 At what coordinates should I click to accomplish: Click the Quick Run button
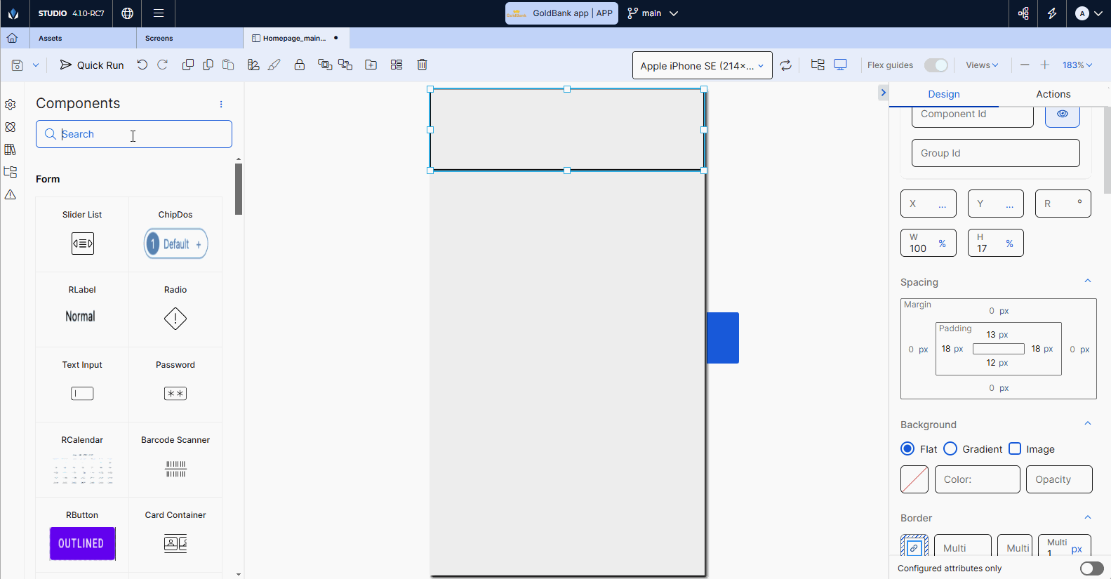point(92,65)
